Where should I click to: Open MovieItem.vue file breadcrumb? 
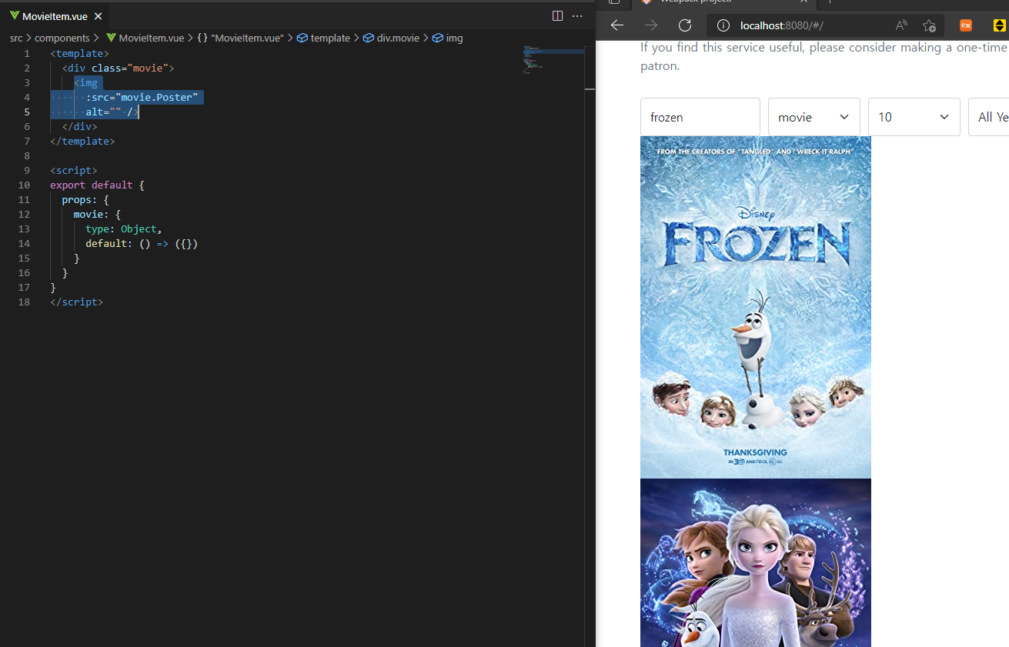click(145, 38)
